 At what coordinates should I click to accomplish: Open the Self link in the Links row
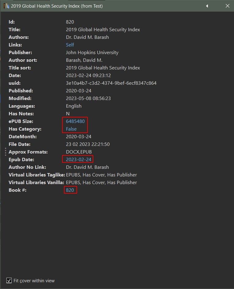pos(70,45)
